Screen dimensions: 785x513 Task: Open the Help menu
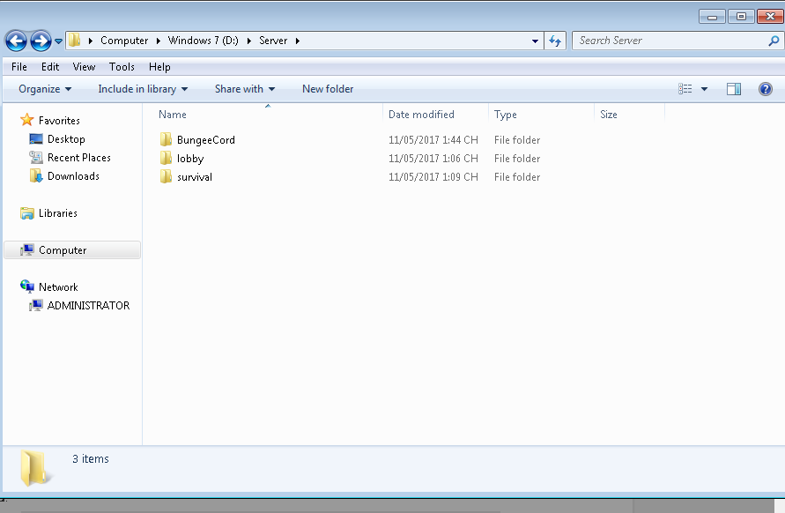pyautogui.click(x=159, y=67)
